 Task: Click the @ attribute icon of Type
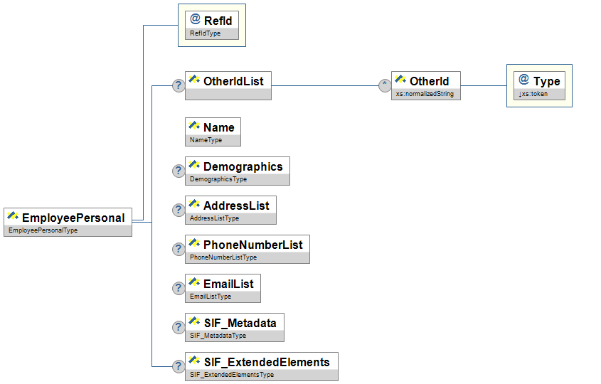coord(523,80)
